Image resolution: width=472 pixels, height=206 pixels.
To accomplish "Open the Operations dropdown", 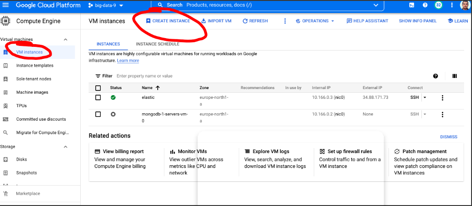I will [315, 21].
